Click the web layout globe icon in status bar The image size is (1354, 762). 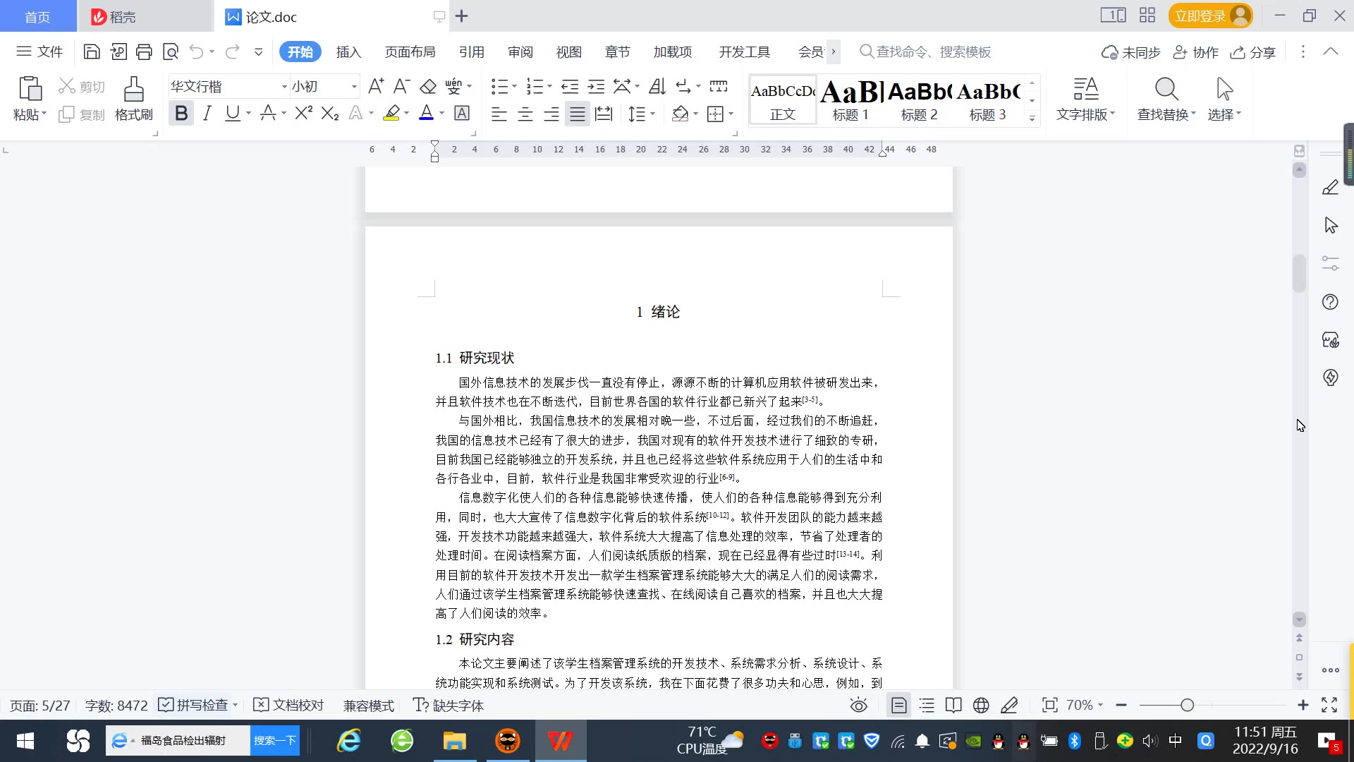point(980,706)
